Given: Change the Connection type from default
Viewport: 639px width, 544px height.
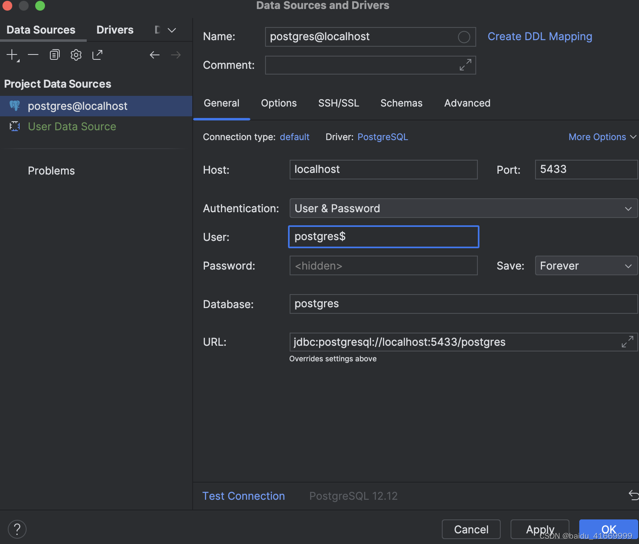Looking at the screenshot, I should (294, 137).
